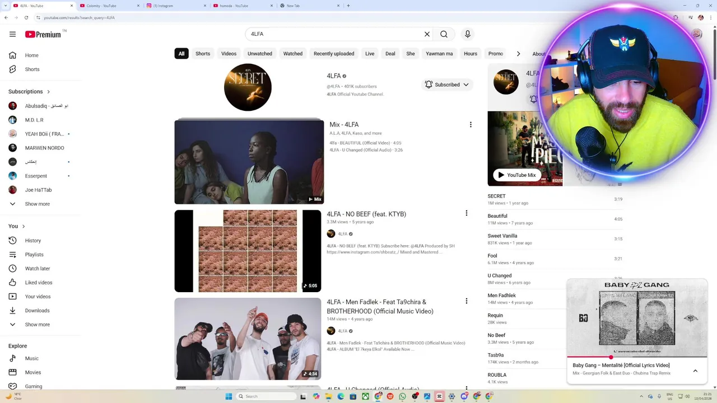Seek on the Baby Gang miniplayer progress bar
This screenshot has height=403, width=717.
pyautogui.click(x=637, y=357)
